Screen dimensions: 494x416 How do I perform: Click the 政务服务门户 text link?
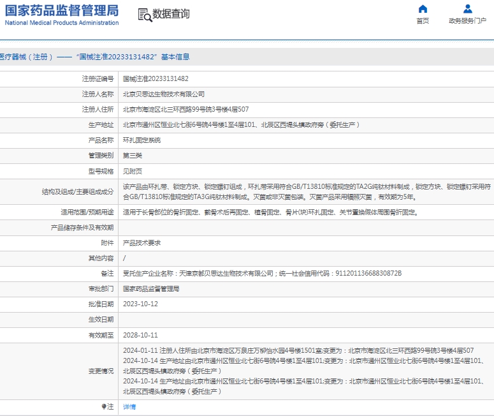click(x=467, y=21)
